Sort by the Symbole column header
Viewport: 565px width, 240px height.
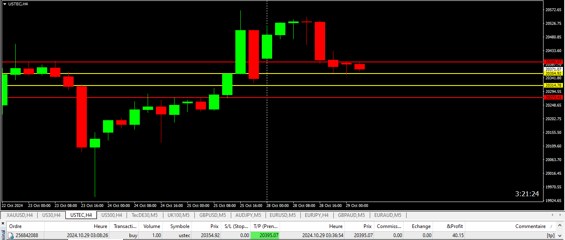[177, 226]
